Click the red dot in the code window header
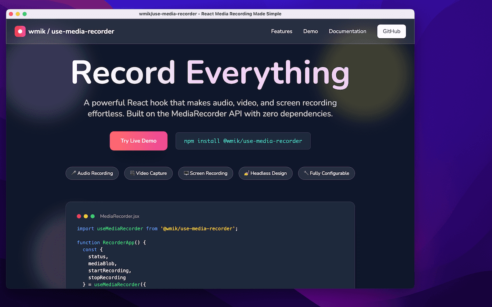Screen dimensions: 492x307 (x=79, y=216)
